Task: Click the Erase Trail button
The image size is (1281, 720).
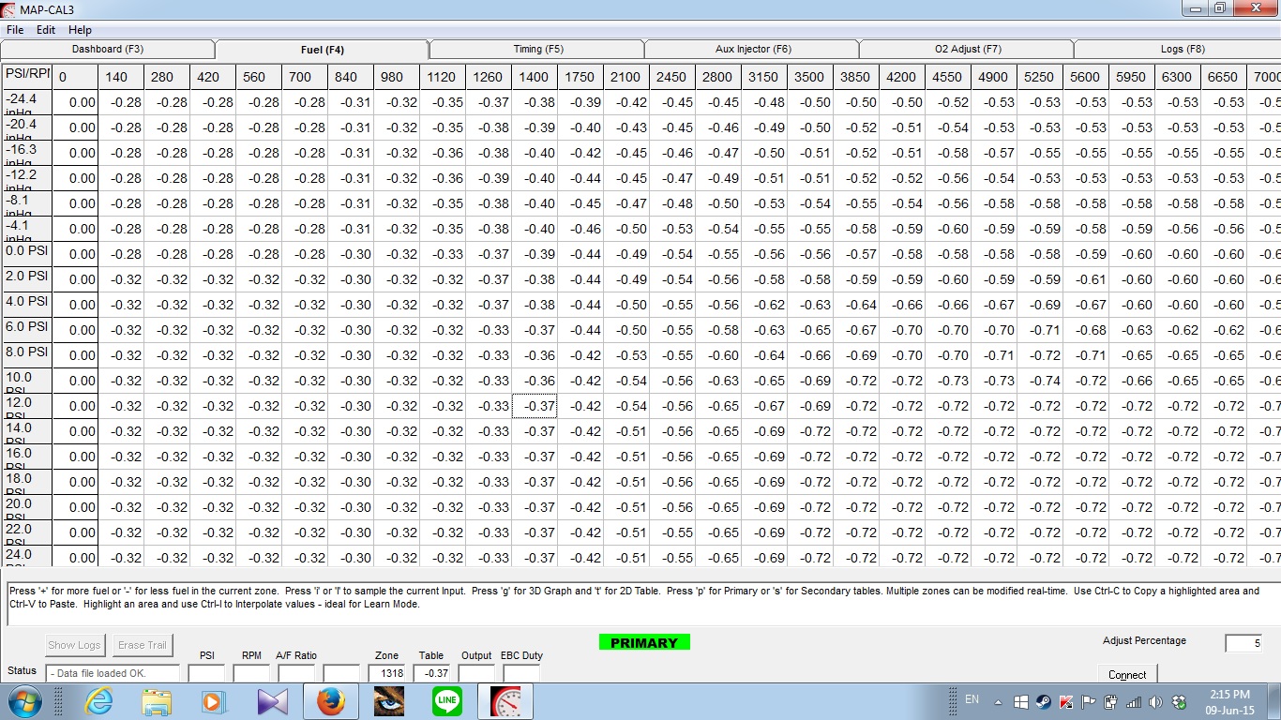Action: coord(142,645)
